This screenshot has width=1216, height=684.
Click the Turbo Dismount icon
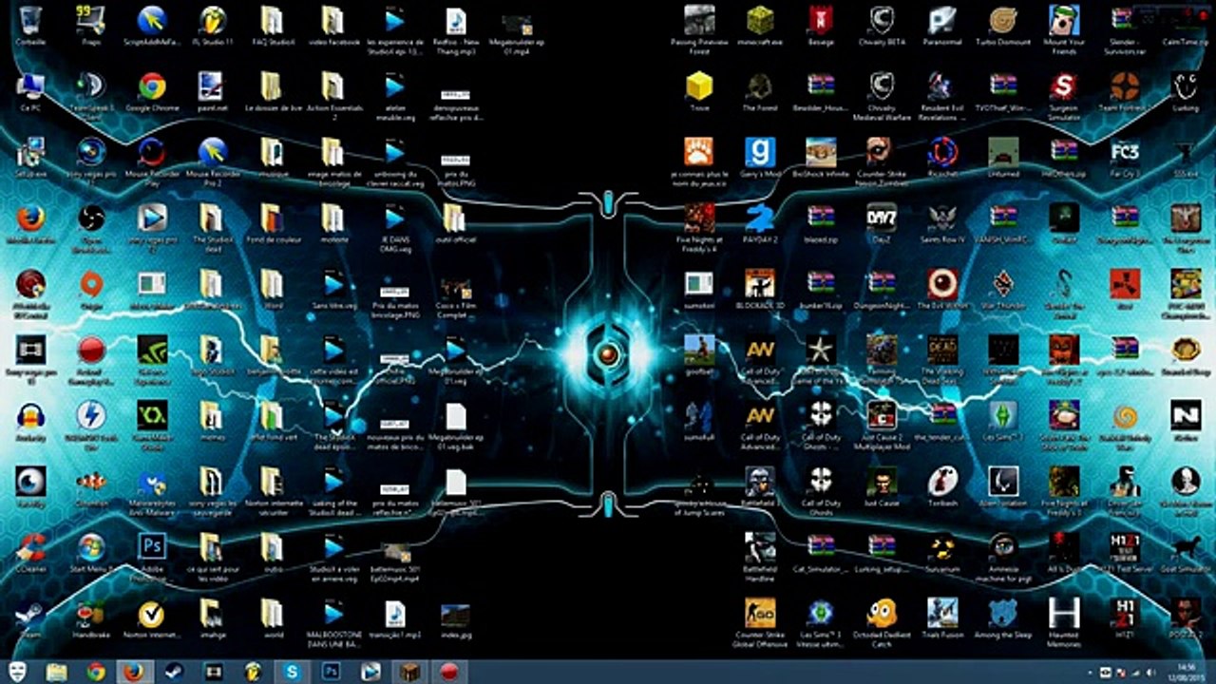1003,20
